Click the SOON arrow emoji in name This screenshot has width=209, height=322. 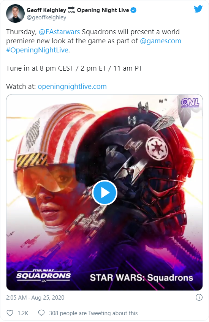(71, 10)
